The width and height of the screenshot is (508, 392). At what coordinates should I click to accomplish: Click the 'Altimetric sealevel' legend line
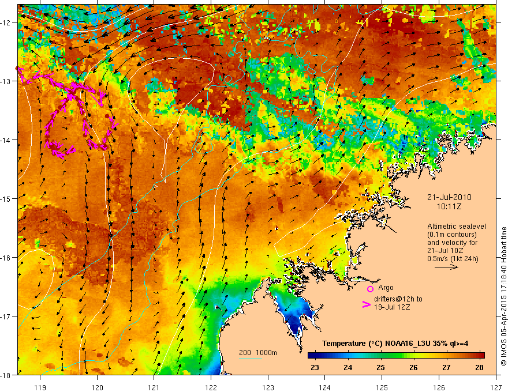457,227
